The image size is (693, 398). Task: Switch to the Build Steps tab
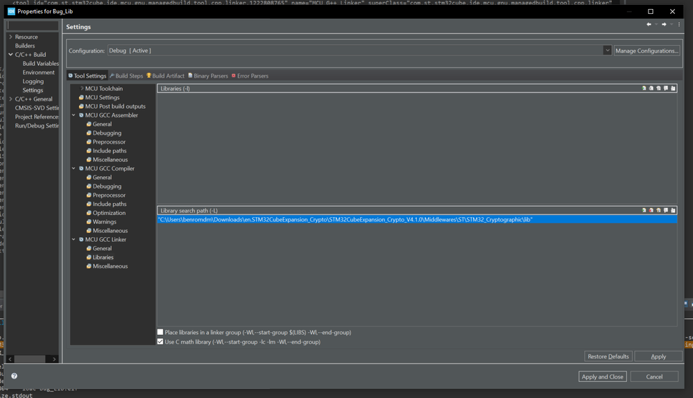point(126,76)
